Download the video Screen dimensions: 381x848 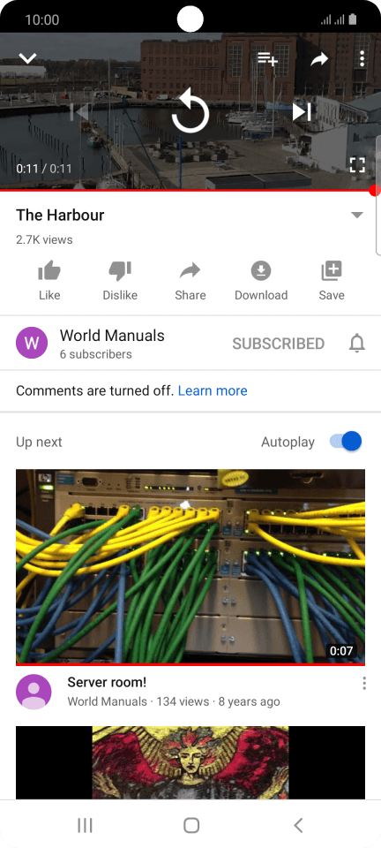click(261, 281)
